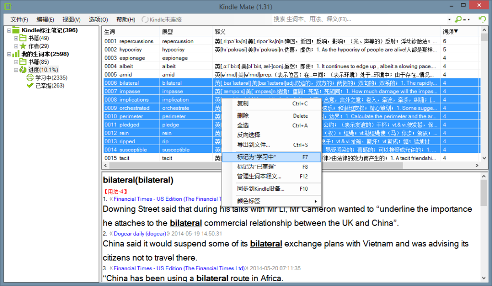Open the Dogear daily (dogear) source link

click(x=140, y=234)
